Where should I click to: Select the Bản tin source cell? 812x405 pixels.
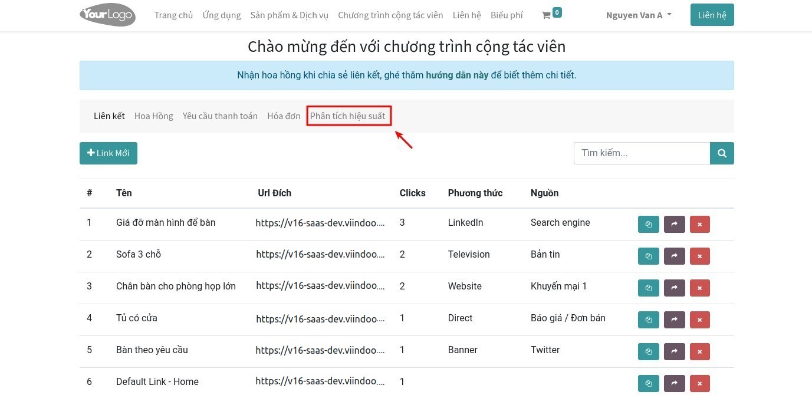(x=545, y=254)
